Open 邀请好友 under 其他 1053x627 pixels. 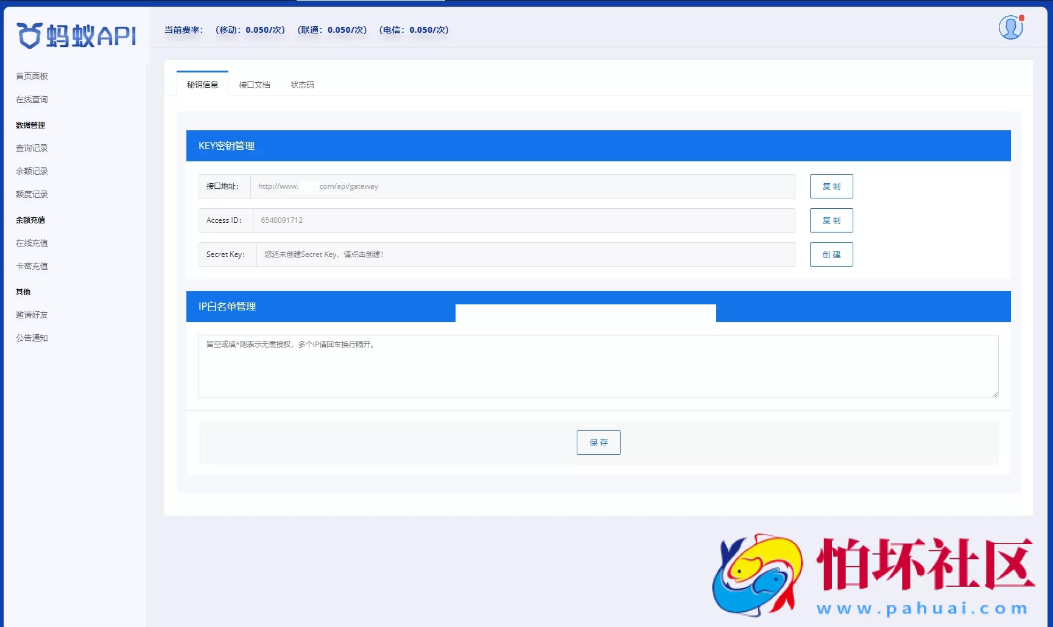tap(31, 314)
